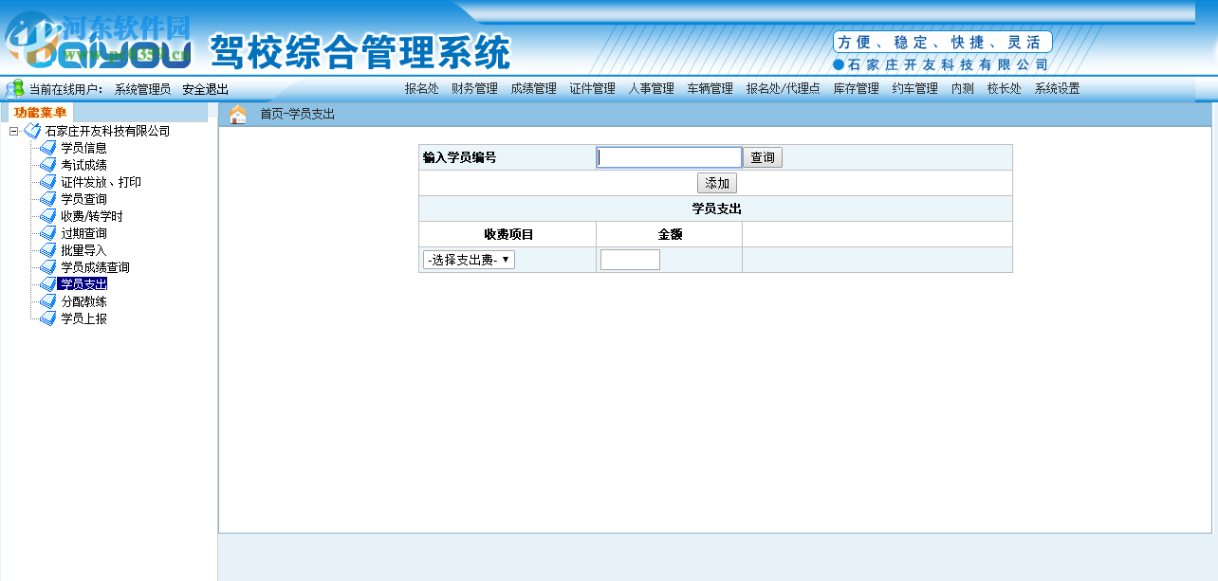The height and width of the screenshot is (581, 1218).
Task: Click the 考试成绩 book icon
Action: point(47,165)
